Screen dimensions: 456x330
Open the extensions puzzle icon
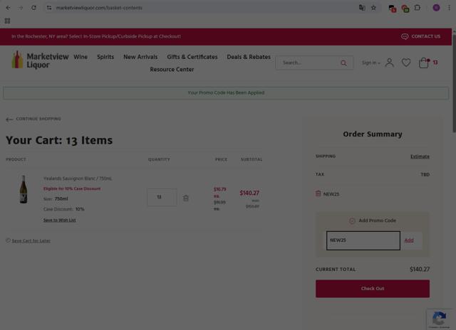[x=418, y=8]
